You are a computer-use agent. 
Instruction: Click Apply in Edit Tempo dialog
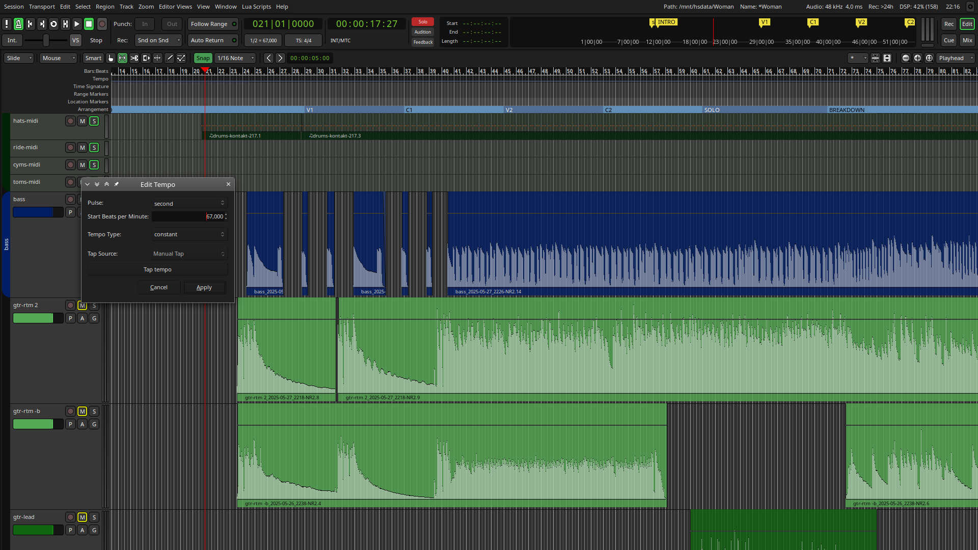click(x=204, y=288)
